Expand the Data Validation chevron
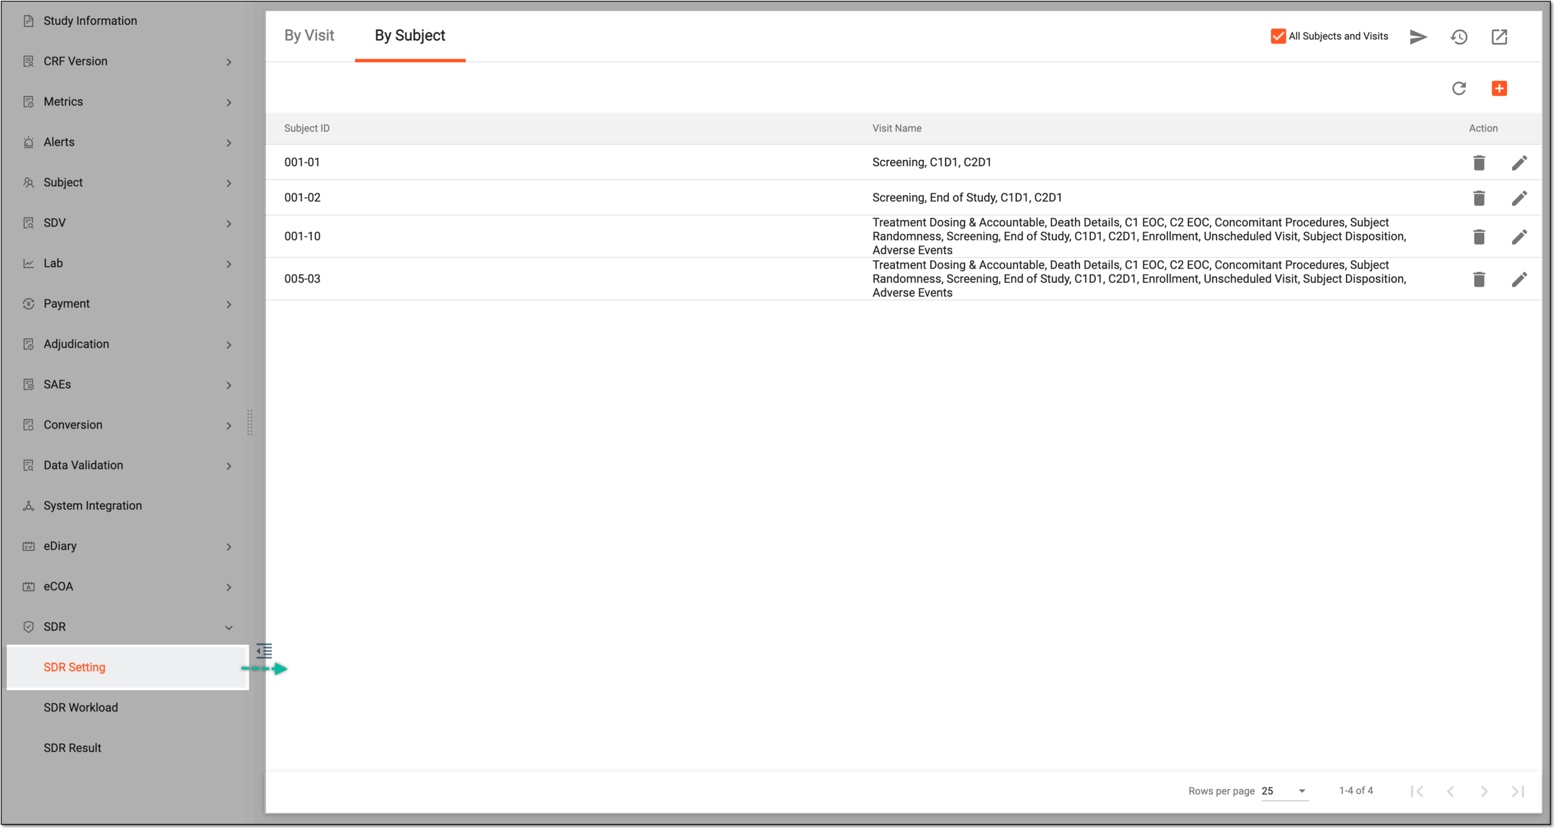This screenshot has height=829, width=1555. [x=229, y=466]
